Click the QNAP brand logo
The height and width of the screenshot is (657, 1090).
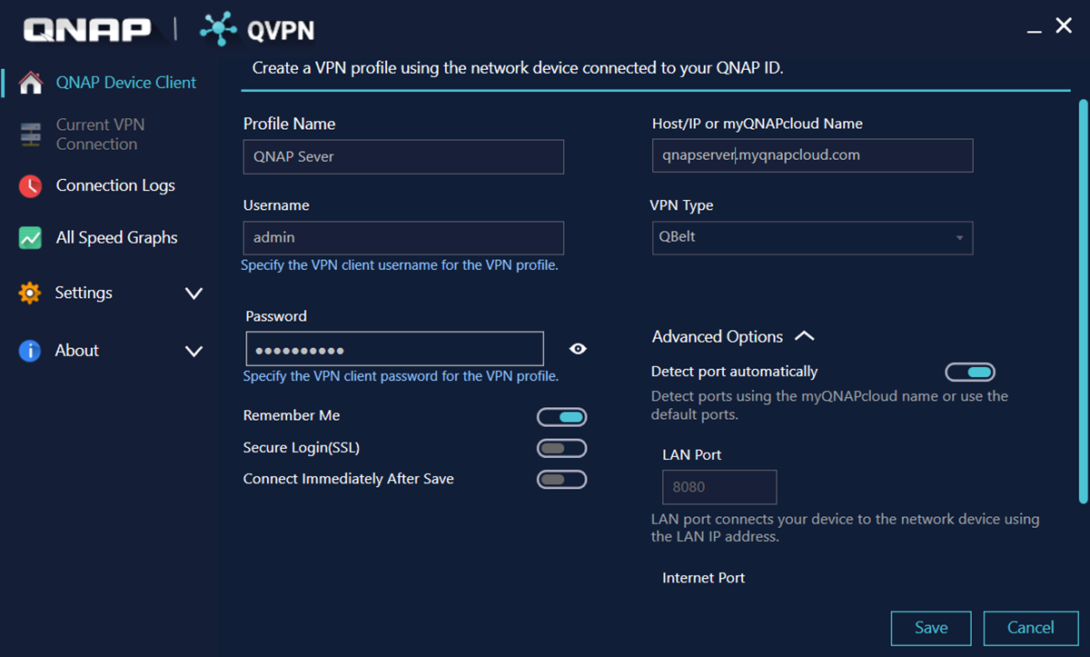pyautogui.click(x=86, y=29)
